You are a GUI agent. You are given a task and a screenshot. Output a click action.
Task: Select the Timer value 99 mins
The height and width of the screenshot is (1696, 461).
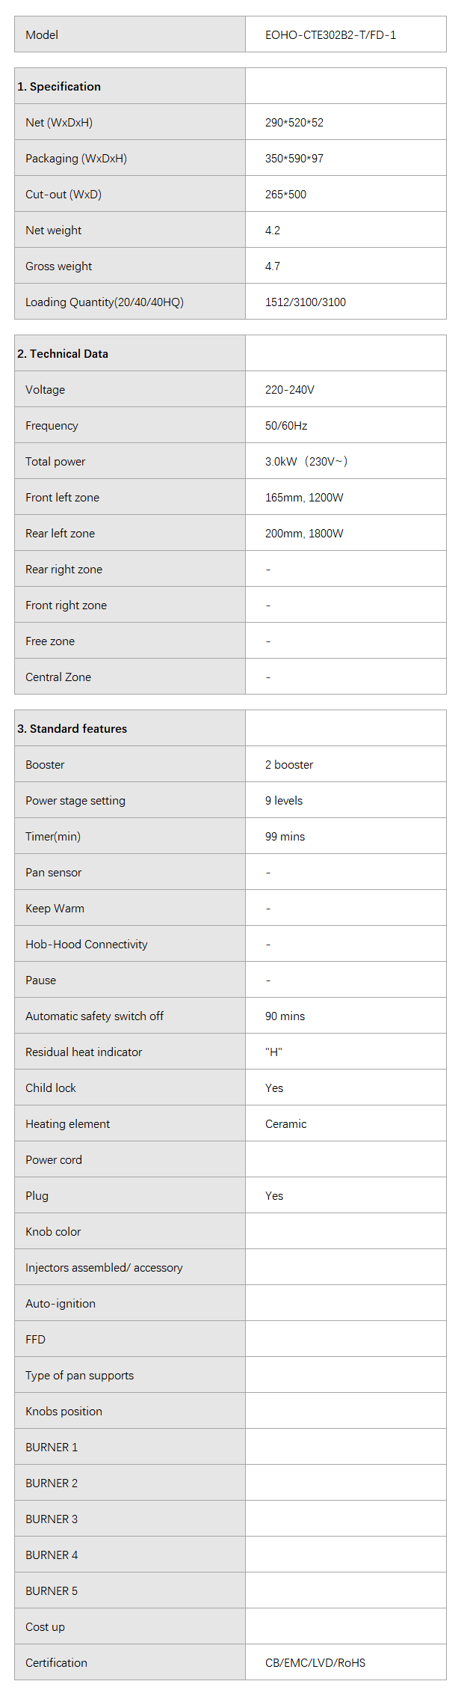click(285, 837)
